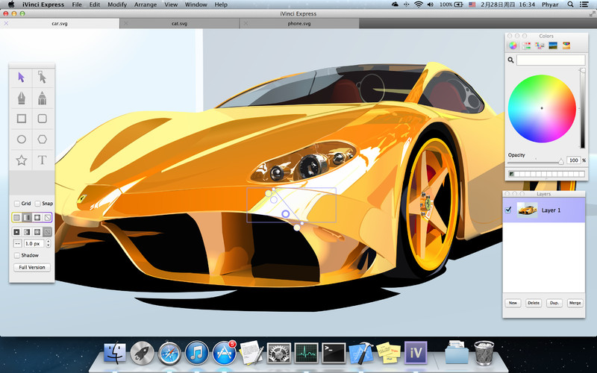Switch to crayons picker mode
Viewport: 597px width, 373px height.
[x=566, y=46]
